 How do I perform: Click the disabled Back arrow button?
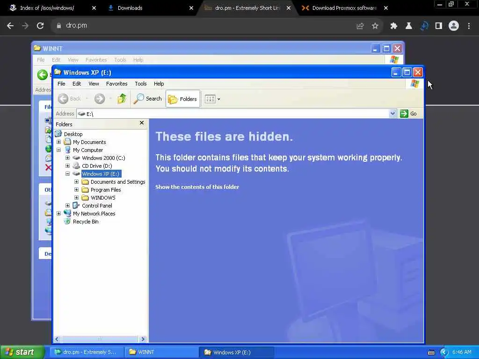coord(70,99)
